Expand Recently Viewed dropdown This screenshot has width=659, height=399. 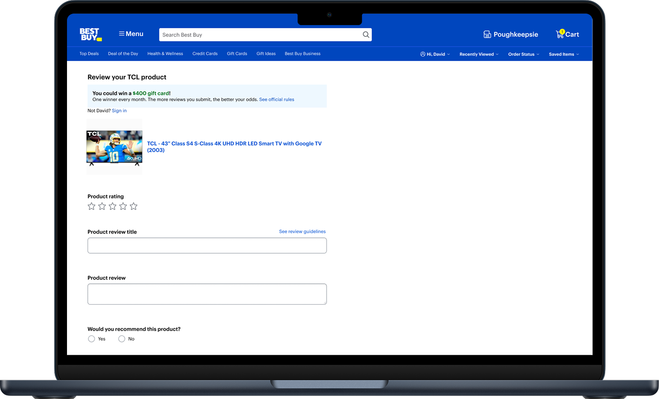(479, 54)
